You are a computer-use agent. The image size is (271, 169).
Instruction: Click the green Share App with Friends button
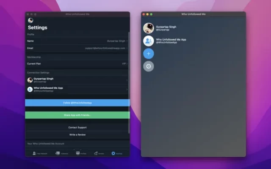[77, 115]
